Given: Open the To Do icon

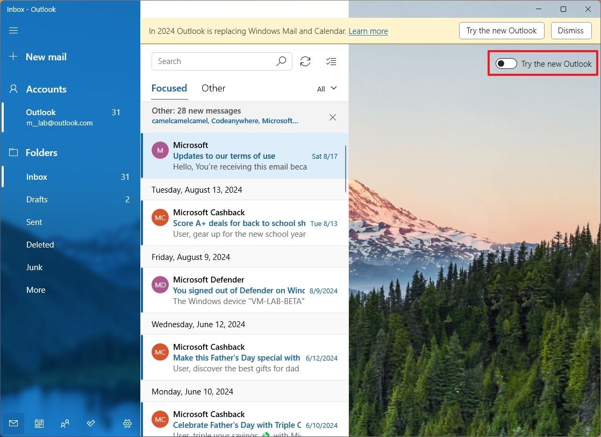Looking at the screenshot, I should [91, 424].
